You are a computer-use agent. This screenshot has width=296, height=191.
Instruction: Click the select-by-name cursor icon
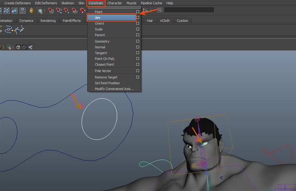(x=160, y=10)
